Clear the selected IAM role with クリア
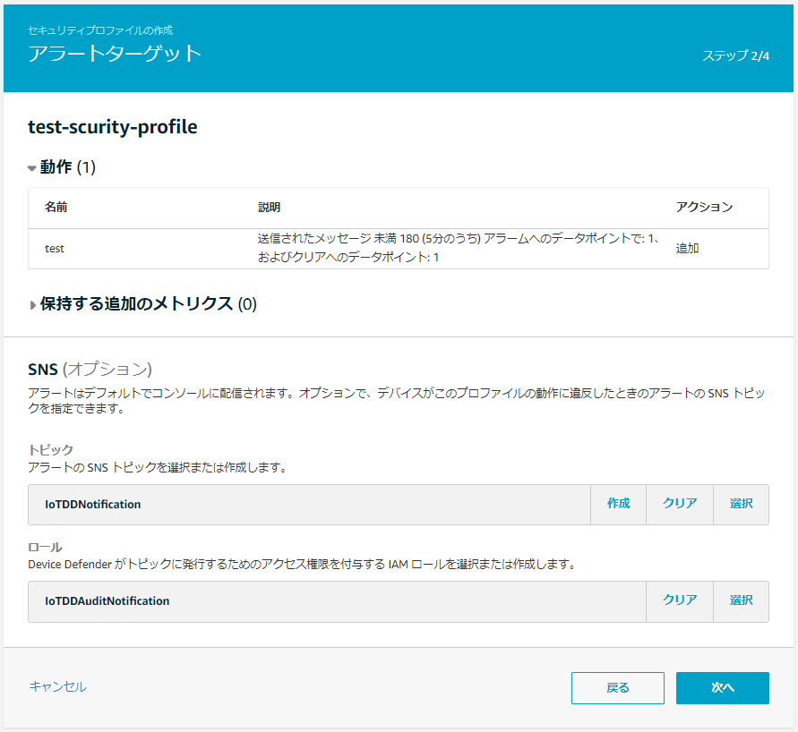This screenshot has height=732, width=798. tap(679, 600)
